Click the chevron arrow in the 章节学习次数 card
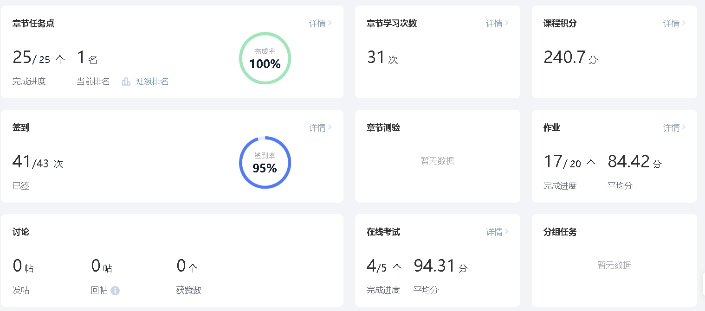Screen dimensions: 705x311 pyautogui.click(x=507, y=23)
